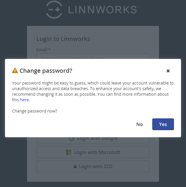Click the 'Login to Linnworks' heading
This screenshot has width=186, height=187.
pyautogui.click(x=63, y=39)
